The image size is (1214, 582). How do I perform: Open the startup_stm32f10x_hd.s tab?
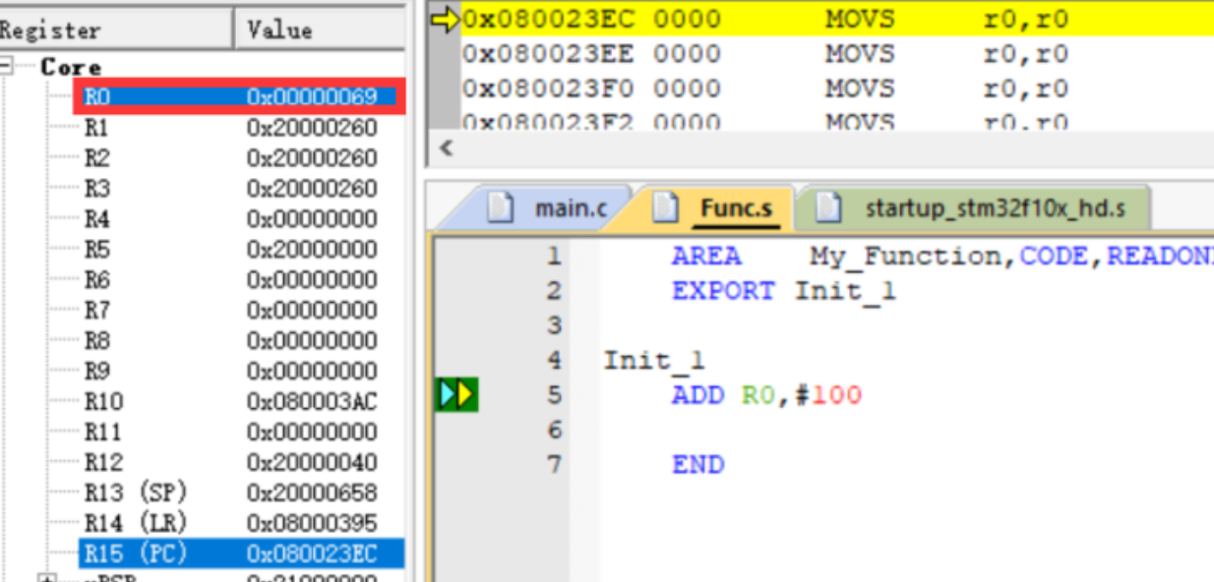974,208
